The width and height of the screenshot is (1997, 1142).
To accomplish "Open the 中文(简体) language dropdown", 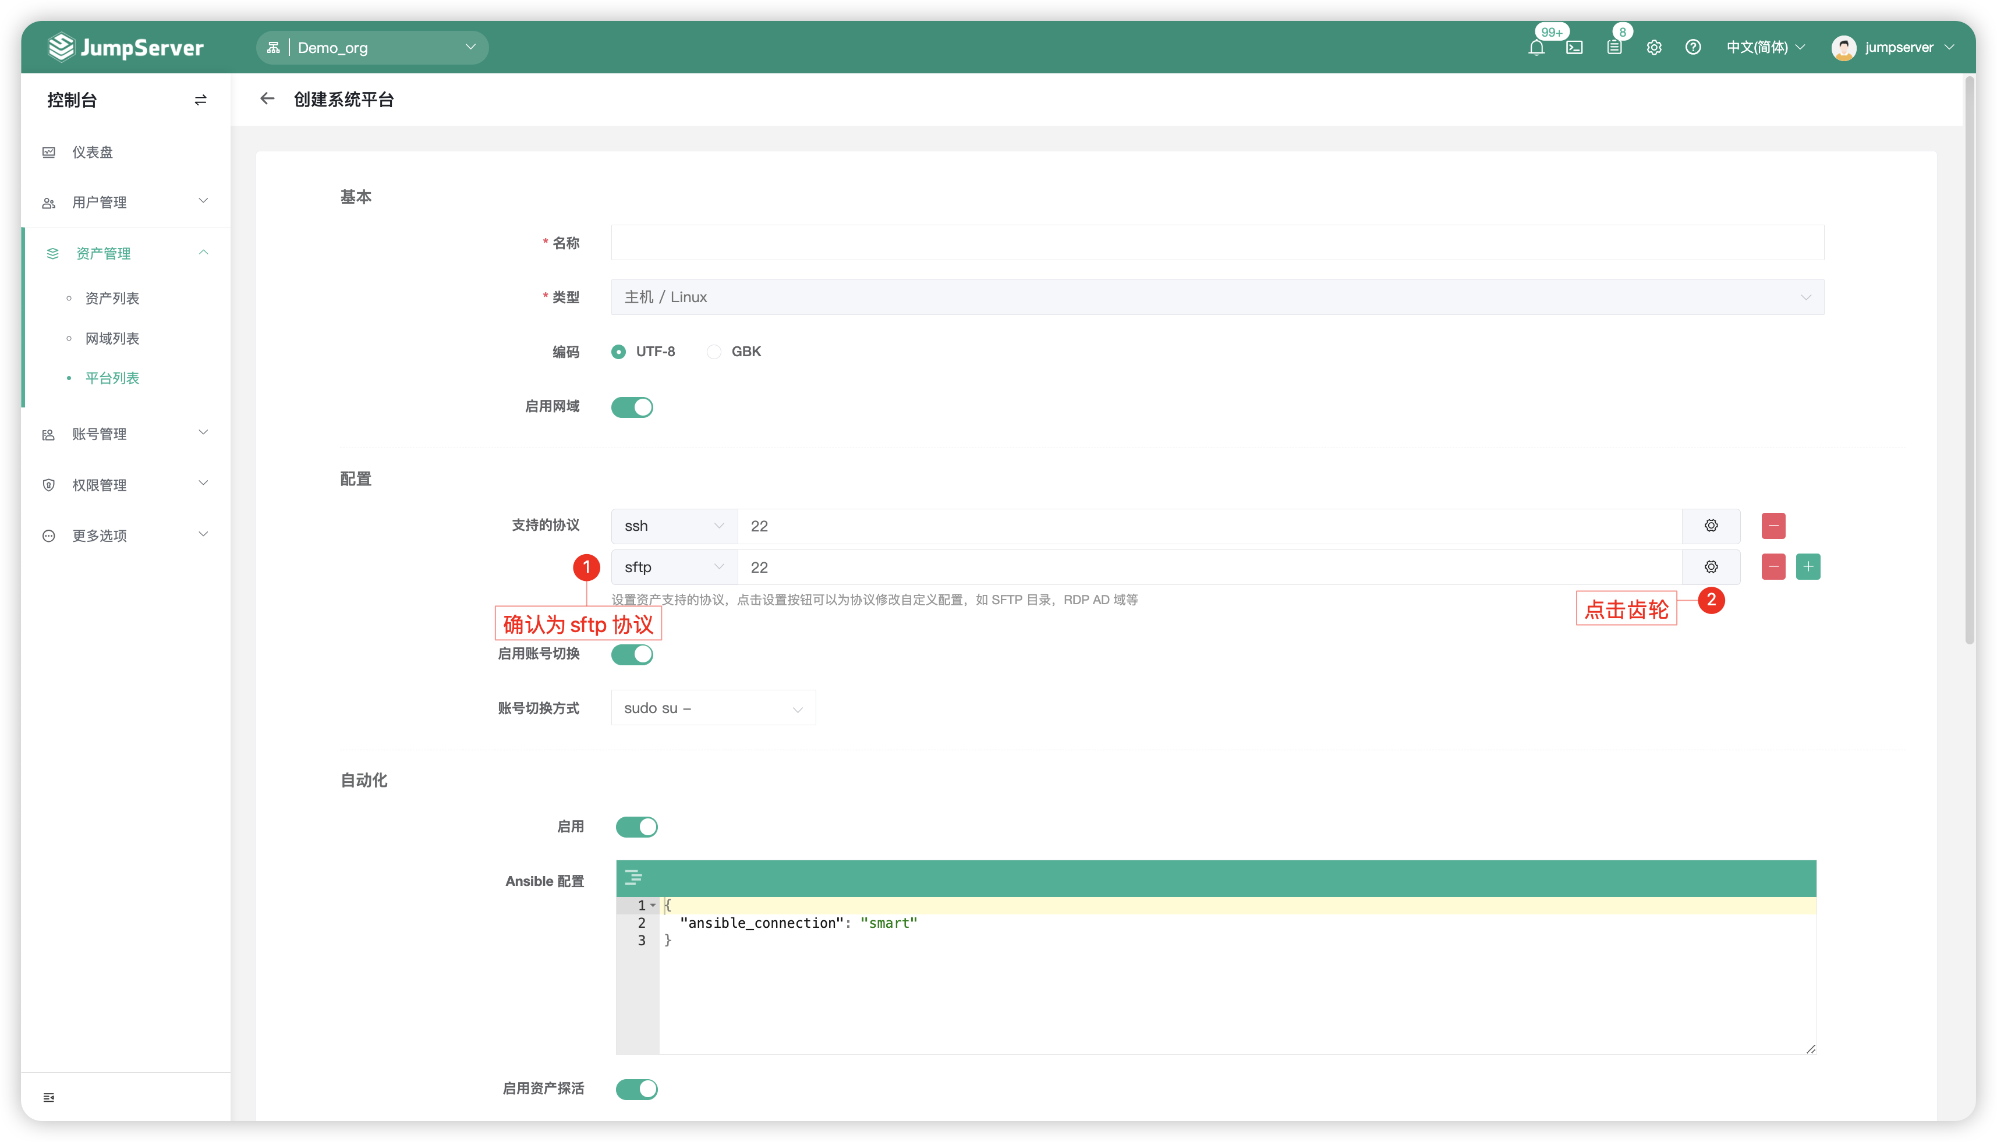I will (x=1766, y=48).
